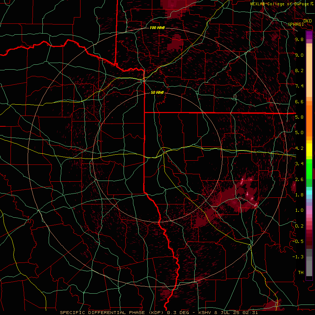Click the 2.6 value on the scale

pos(299,180)
